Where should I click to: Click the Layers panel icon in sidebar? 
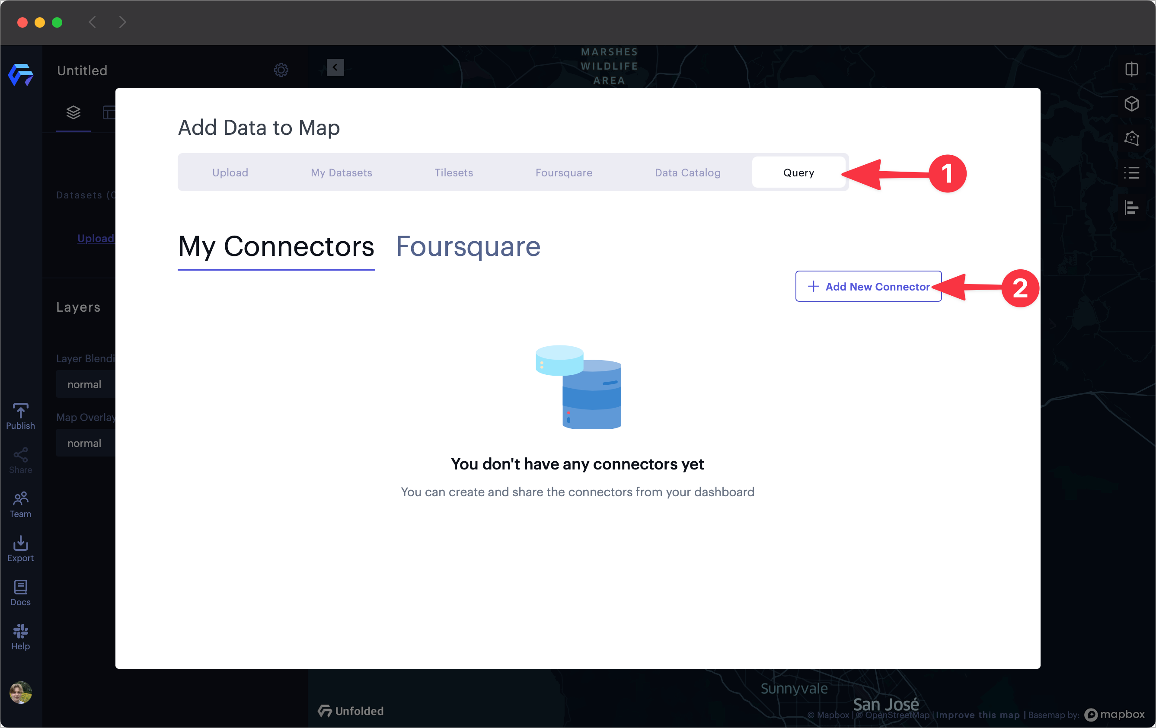74,112
